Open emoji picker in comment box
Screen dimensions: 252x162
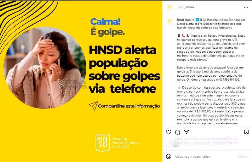coord(169,156)
